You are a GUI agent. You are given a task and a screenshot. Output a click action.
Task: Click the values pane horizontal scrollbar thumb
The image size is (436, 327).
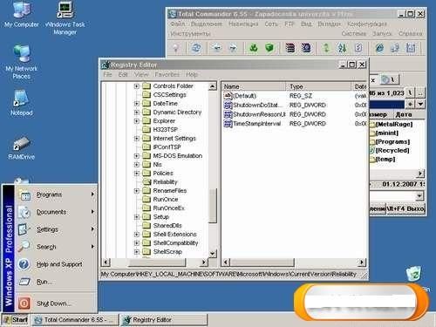click(x=262, y=262)
